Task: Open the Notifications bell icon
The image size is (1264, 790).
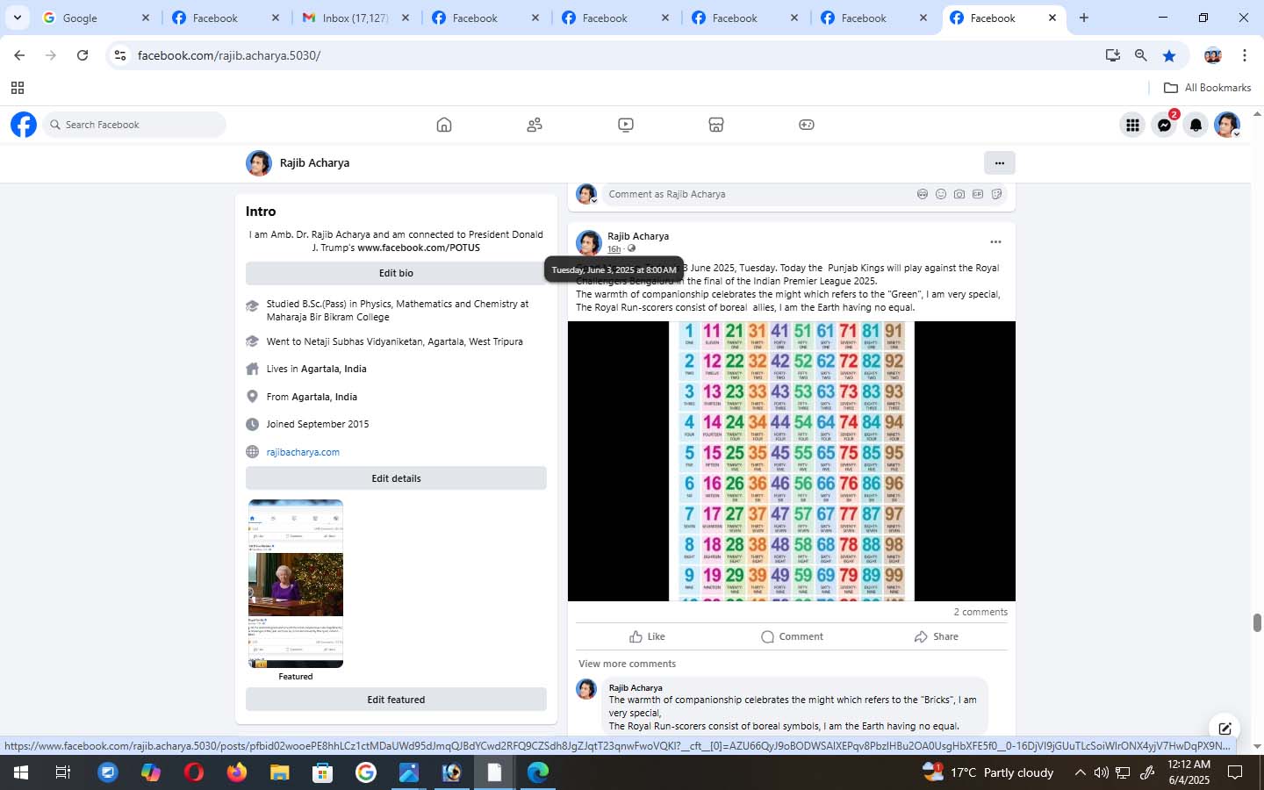Action: [x=1196, y=126]
